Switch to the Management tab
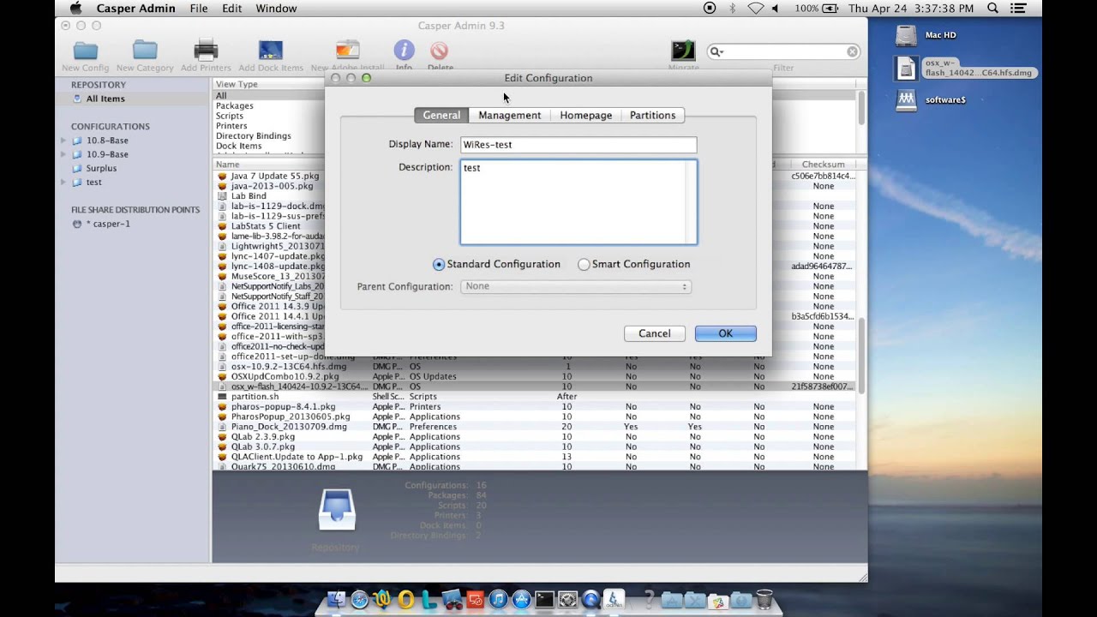Screen dimensions: 1097x617 [509, 115]
